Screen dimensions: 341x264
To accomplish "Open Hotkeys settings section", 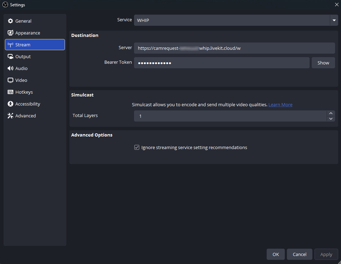I will (35, 92).
